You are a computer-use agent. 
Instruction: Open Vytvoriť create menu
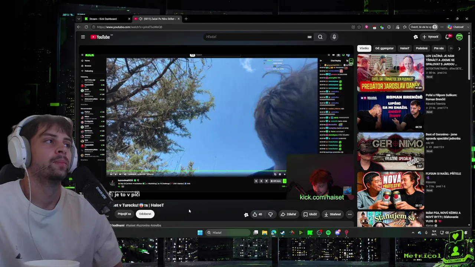coord(430,37)
